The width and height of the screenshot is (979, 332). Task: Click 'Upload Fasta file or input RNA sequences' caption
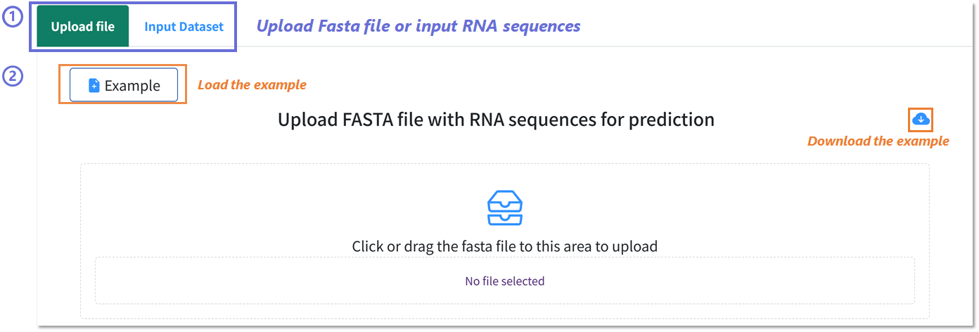pyautogui.click(x=418, y=27)
